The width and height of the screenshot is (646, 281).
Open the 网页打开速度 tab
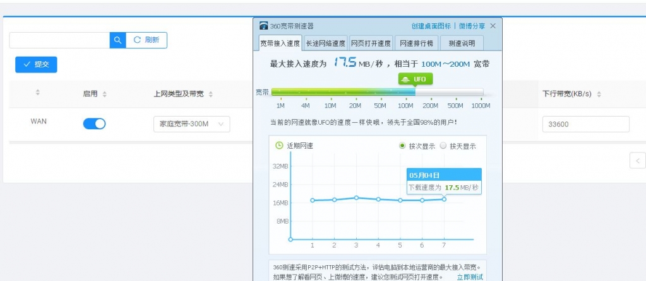(371, 43)
